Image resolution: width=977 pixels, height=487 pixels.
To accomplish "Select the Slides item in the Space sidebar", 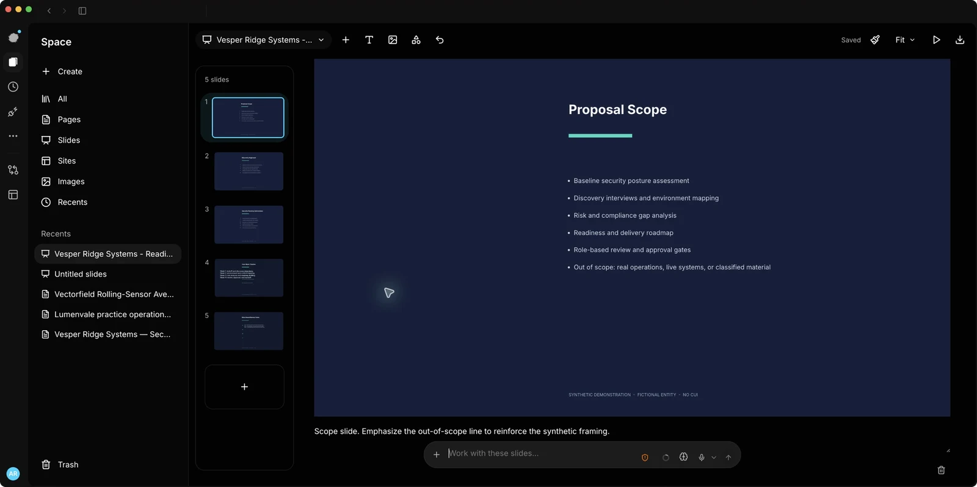I will tap(107, 140).
